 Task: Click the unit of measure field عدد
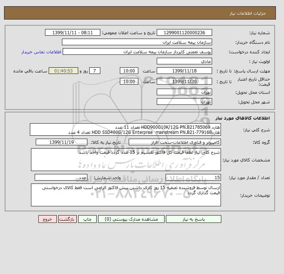coord(61,178)
